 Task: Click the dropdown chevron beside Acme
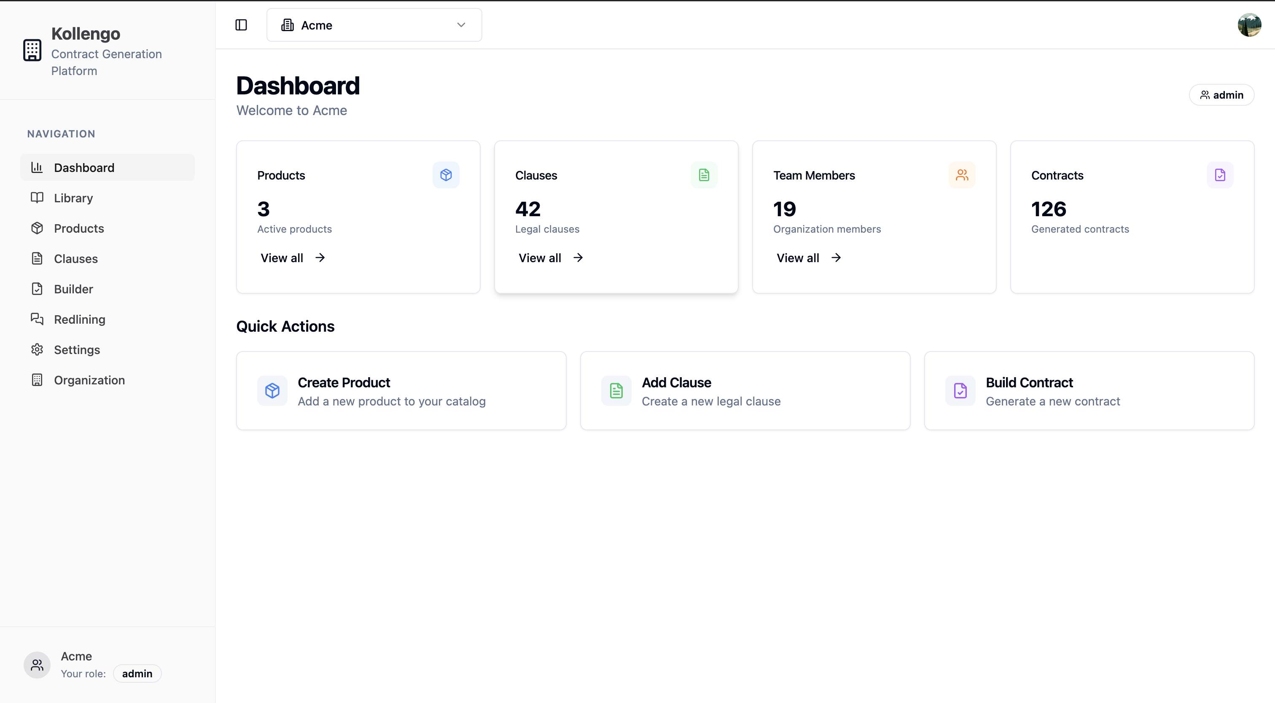click(461, 25)
